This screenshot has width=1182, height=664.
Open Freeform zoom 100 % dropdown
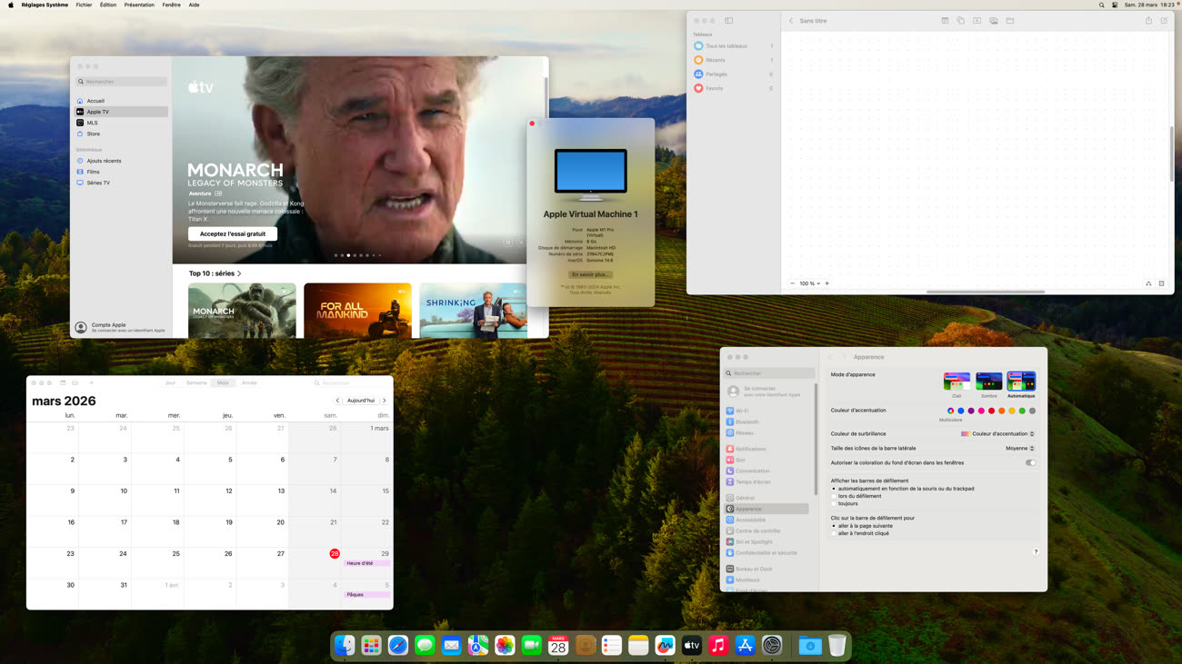pyautogui.click(x=808, y=283)
